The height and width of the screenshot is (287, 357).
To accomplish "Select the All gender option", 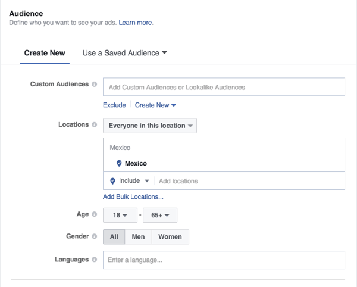I will tap(114, 236).
